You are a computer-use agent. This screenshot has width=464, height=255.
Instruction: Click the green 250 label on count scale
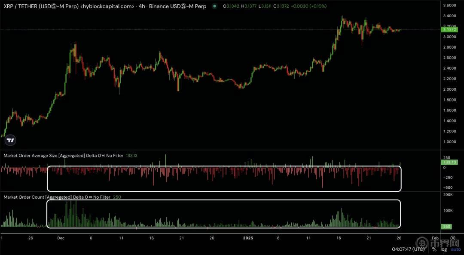(447, 227)
